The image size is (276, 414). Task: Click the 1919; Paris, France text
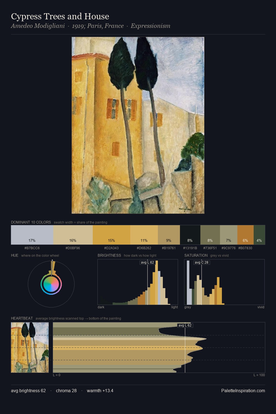[98, 26]
